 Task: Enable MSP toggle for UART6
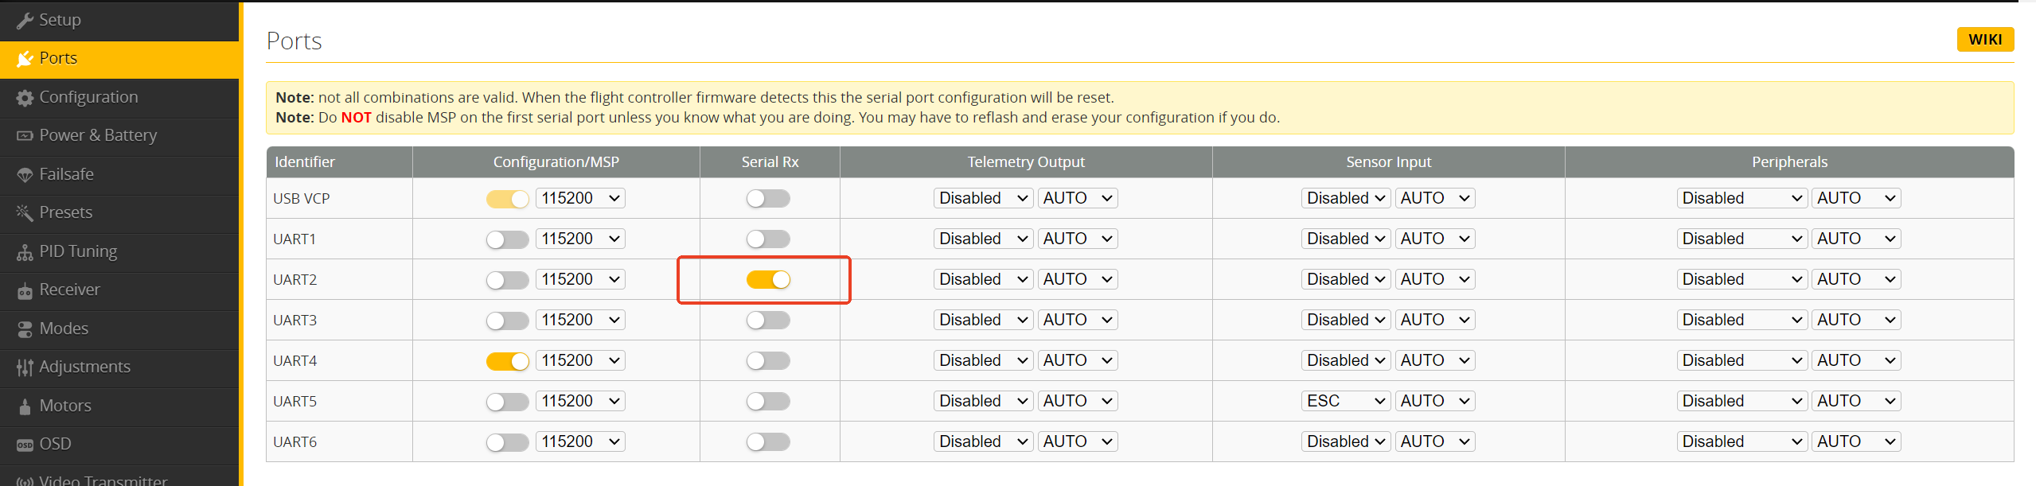pyautogui.click(x=507, y=442)
